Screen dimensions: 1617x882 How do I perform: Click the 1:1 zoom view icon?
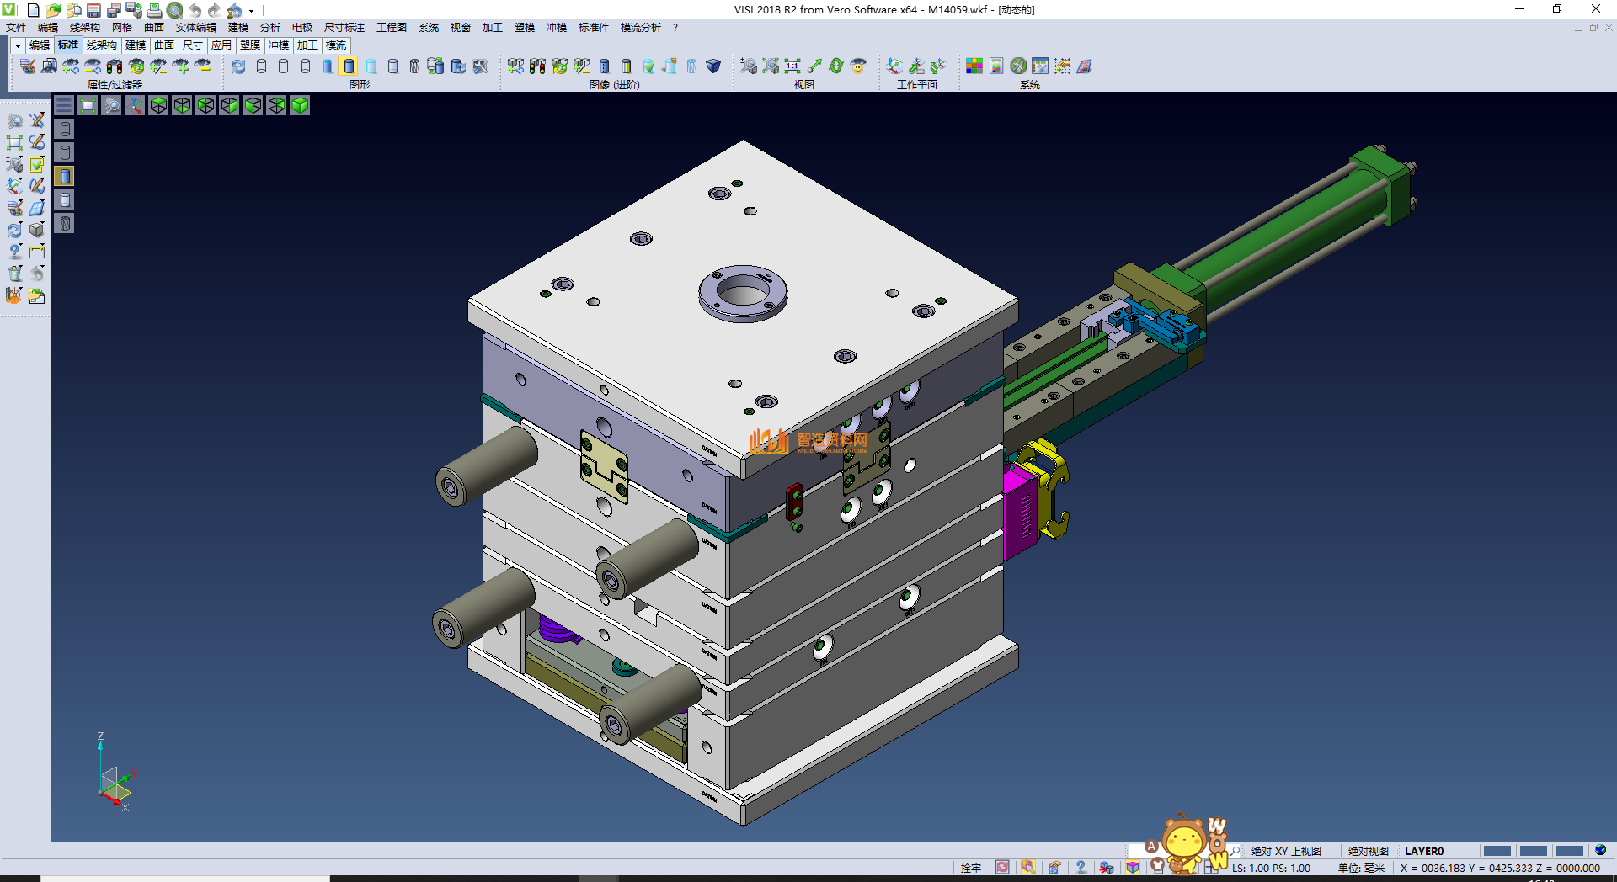pyautogui.click(x=792, y=66)
